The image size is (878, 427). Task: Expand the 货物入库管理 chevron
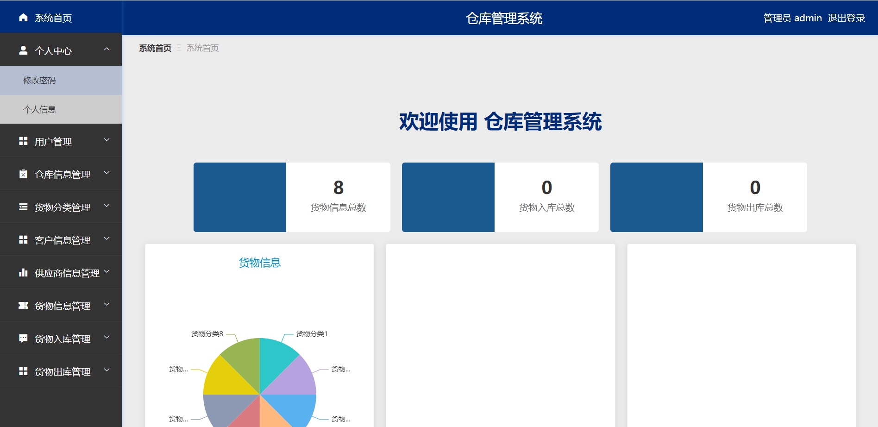107,337
